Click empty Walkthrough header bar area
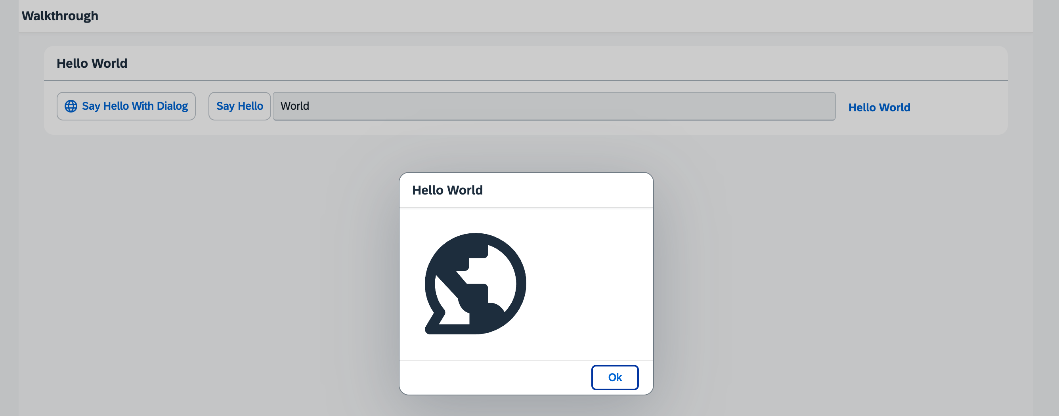Screen dimensions: 1059x416 [534, 15]
